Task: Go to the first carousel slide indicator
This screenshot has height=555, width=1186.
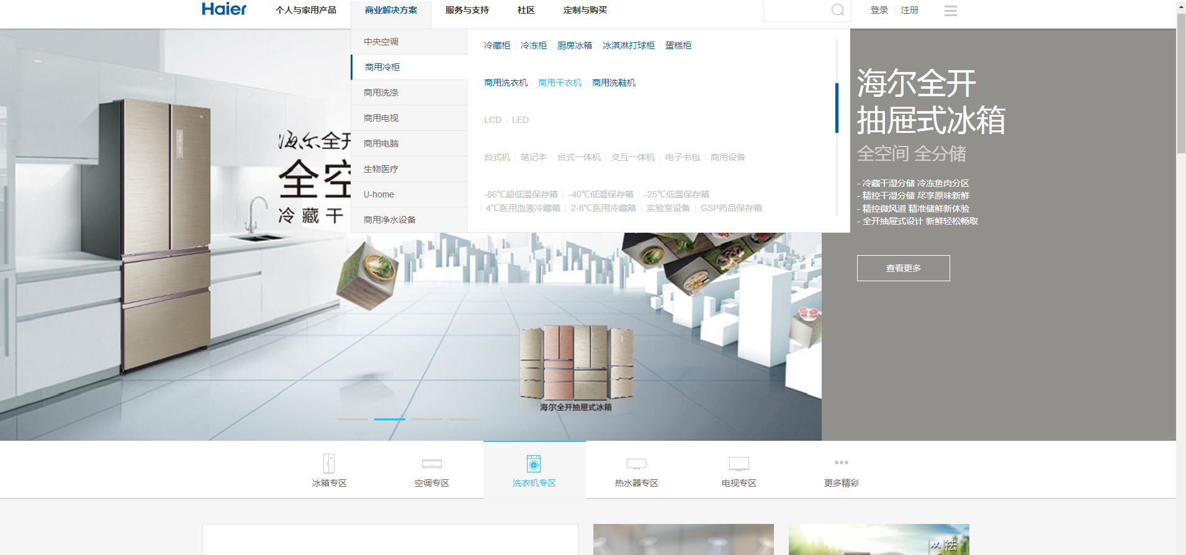Action: [353, 419]
